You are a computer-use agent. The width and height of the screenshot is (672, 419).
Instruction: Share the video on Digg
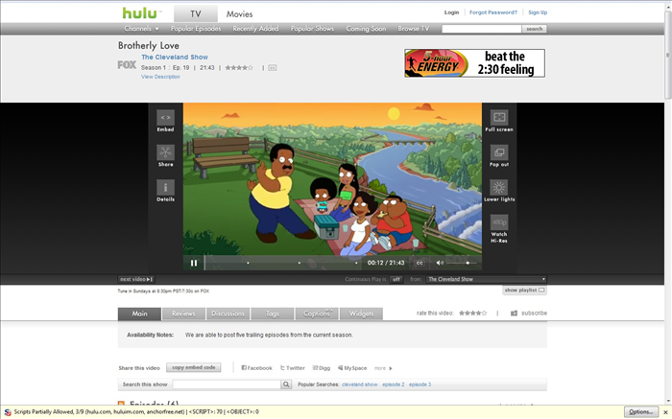tap(322, 367)
